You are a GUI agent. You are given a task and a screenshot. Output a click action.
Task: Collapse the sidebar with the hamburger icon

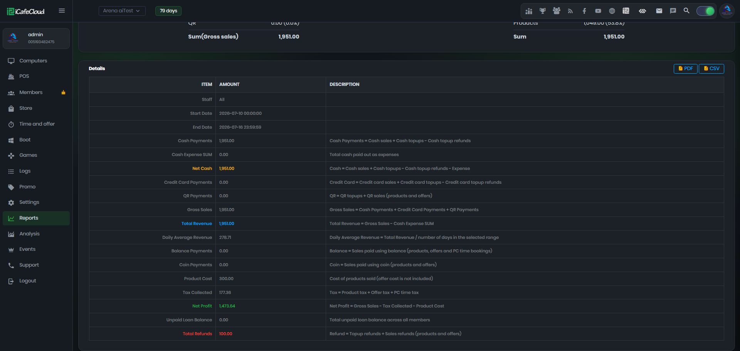coord(62,11)
